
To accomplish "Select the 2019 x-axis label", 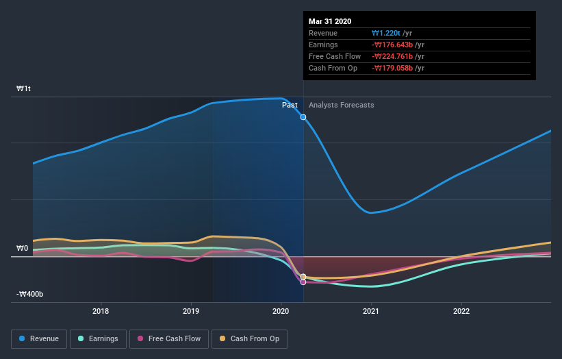I will point(191,311).
